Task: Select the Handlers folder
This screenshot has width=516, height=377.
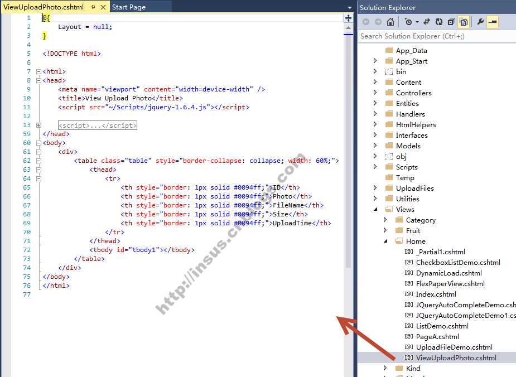Action: tap(411, 114)
